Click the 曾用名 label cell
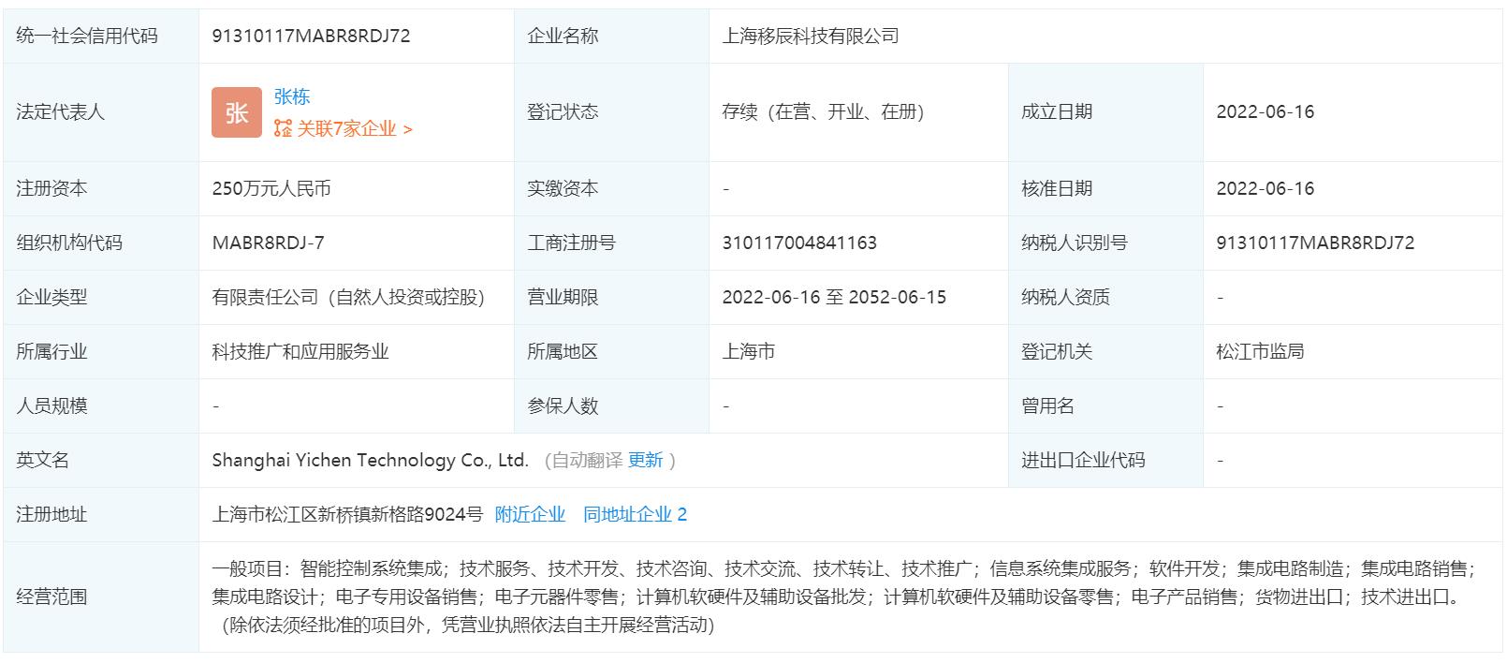The width and height of the screenshot is (1507, 663). point(1105,405)
